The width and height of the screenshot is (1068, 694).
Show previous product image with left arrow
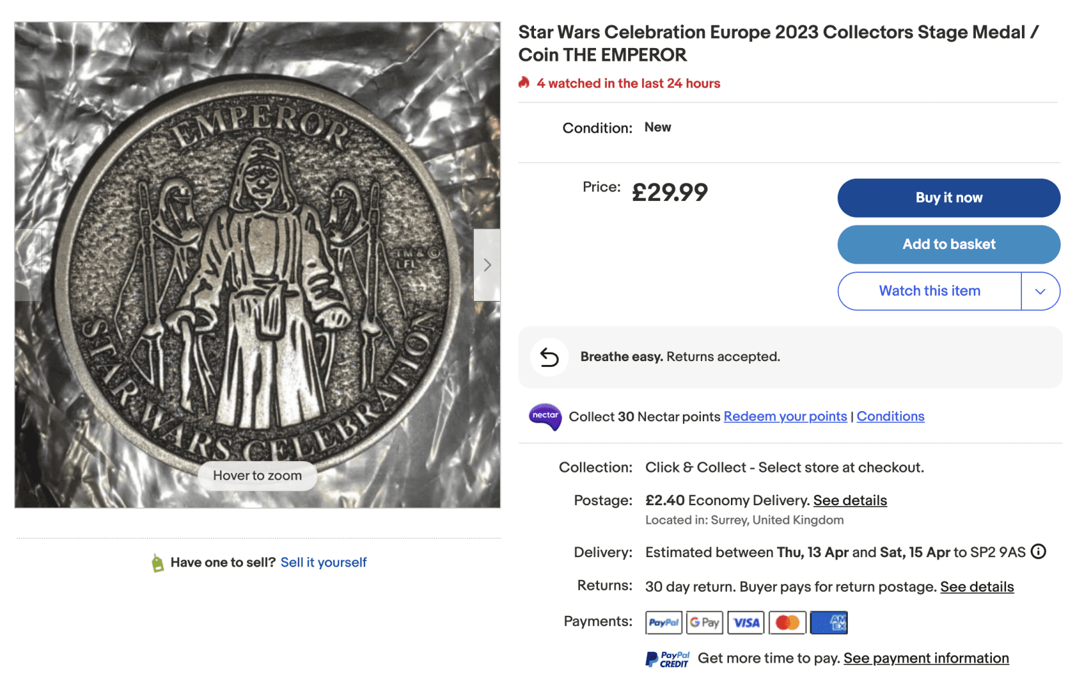28,265
